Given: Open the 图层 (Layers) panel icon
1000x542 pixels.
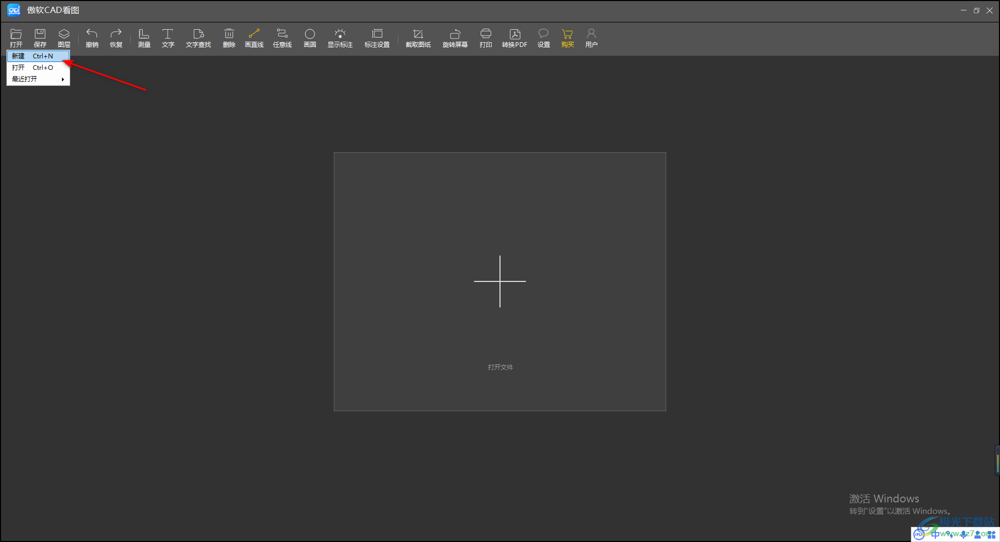Looking at the screenshot, I should (64, 38).
